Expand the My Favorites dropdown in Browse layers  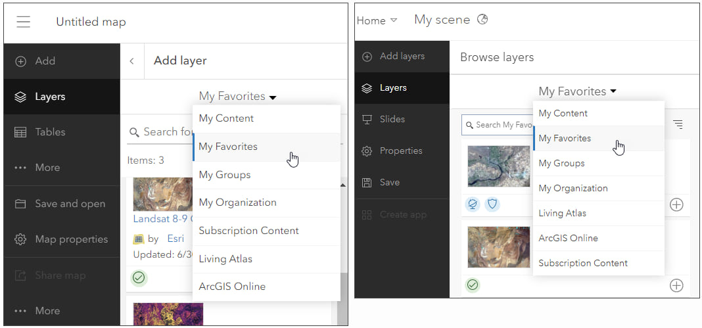pyautogui.click(x=577, y=91)
